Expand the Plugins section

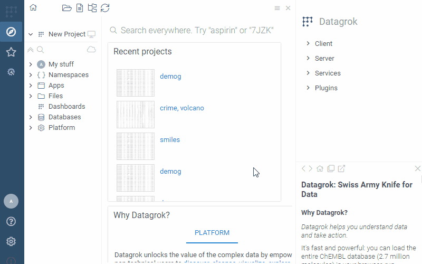pos(308,88)
